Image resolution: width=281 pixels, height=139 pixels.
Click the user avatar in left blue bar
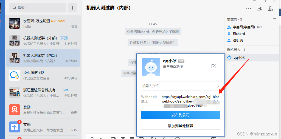(x=1, y=8)
